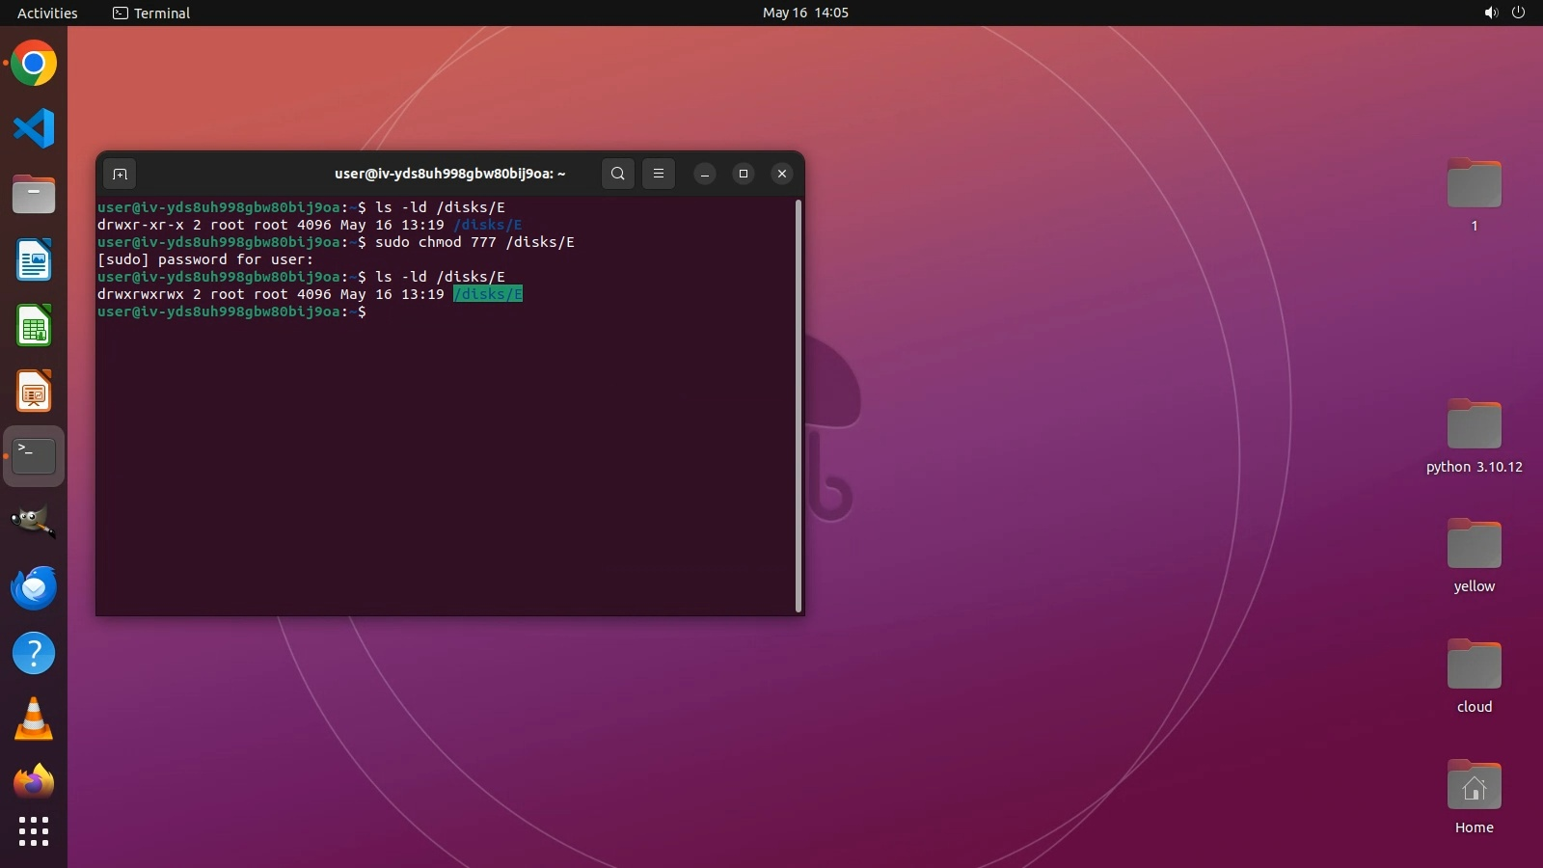This screenshot has width=1543, height=868.
Task: Launch GIMP image editor
Action: (x=34, y=522)
